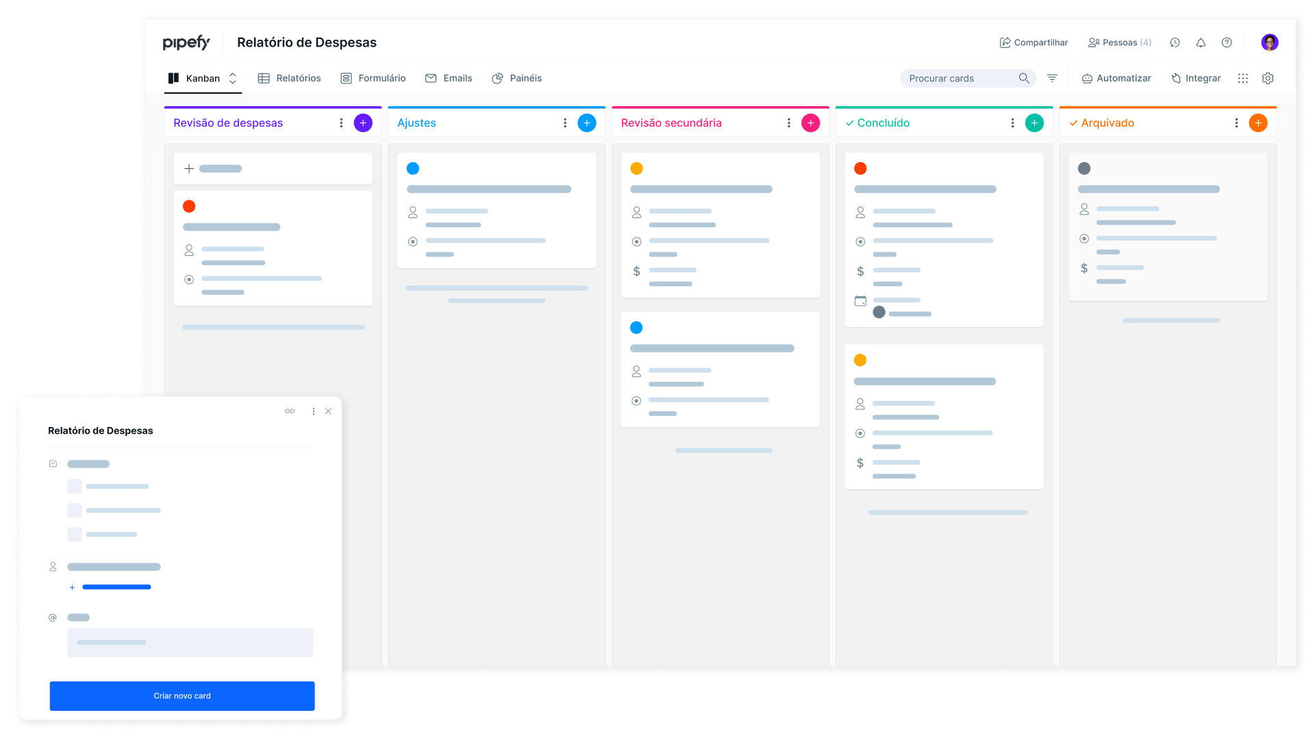Click the notification bell icon top right
The width and height of the screenshot is (1315, 739).
click(1201, 42)
